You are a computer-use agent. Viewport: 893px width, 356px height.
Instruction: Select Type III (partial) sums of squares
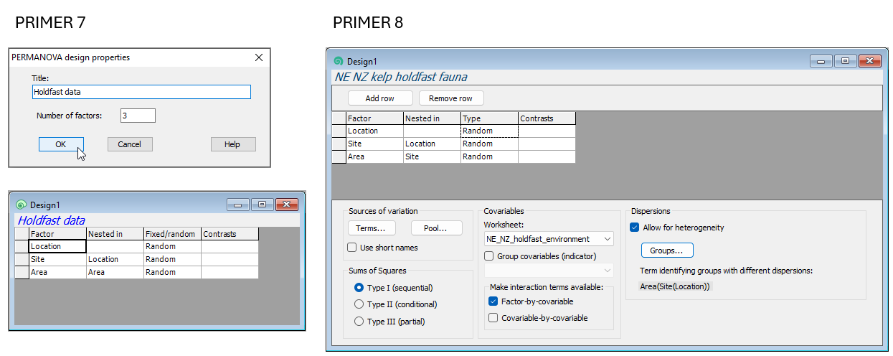click(359, 322)
